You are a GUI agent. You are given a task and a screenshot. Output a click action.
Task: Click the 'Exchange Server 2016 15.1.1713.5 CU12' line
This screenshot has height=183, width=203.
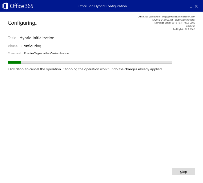[x=175, y=23]
